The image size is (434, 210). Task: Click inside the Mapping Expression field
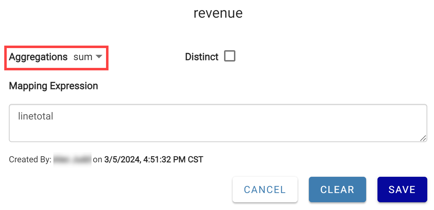[217, 123]
